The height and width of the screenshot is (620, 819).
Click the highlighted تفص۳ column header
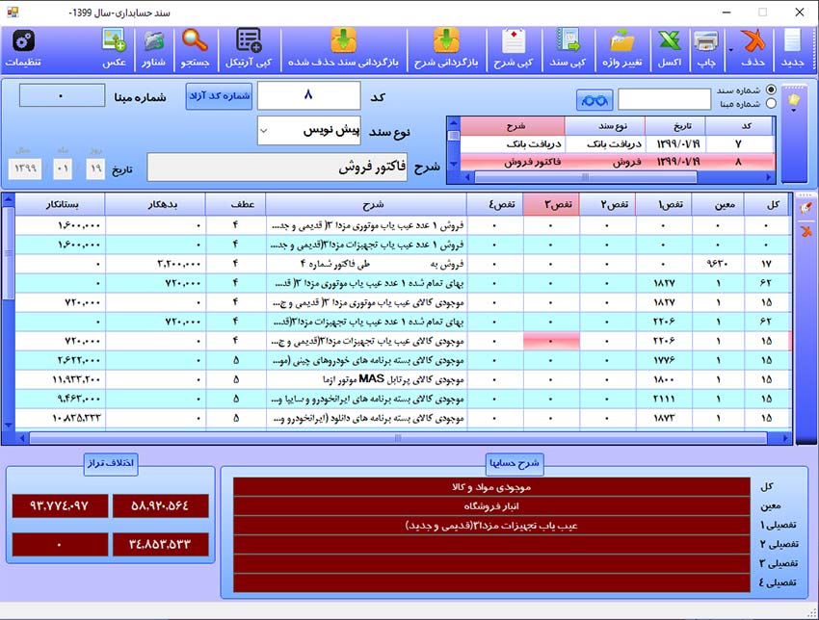[x=551, y=204]
